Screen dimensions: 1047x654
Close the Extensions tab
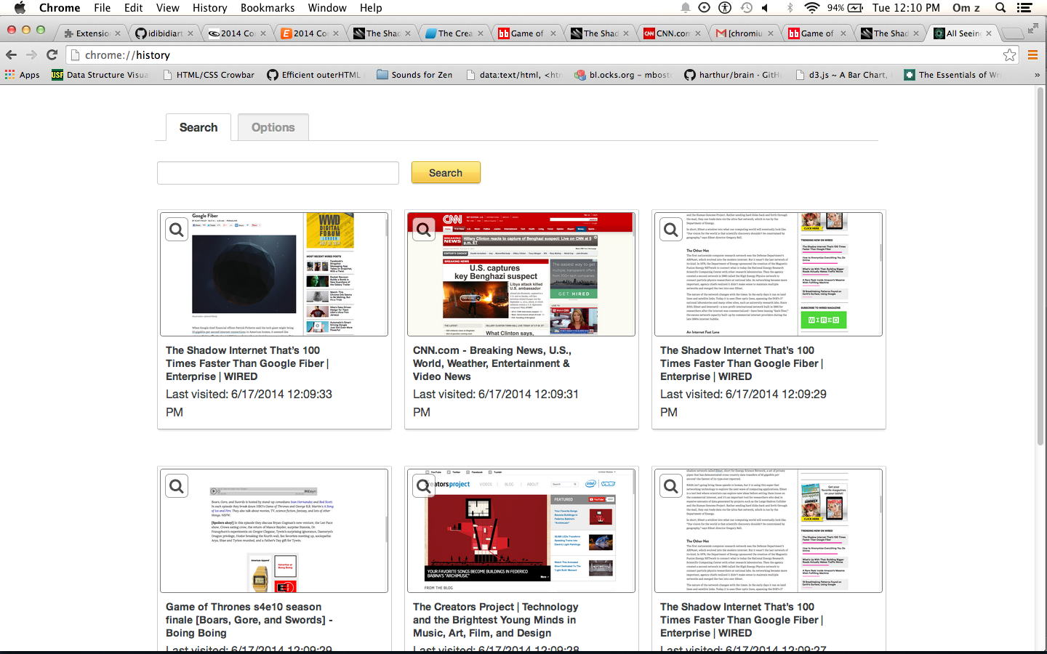tap(118, 33)
